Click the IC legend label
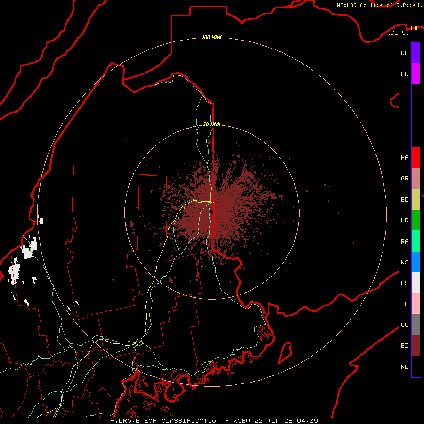The image size is (424, 424). pyautogui.click(x=404, y=304)
